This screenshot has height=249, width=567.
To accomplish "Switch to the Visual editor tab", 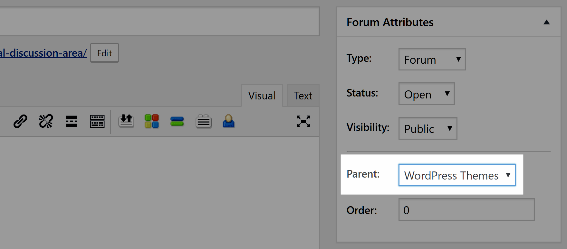I will (262, 96).
